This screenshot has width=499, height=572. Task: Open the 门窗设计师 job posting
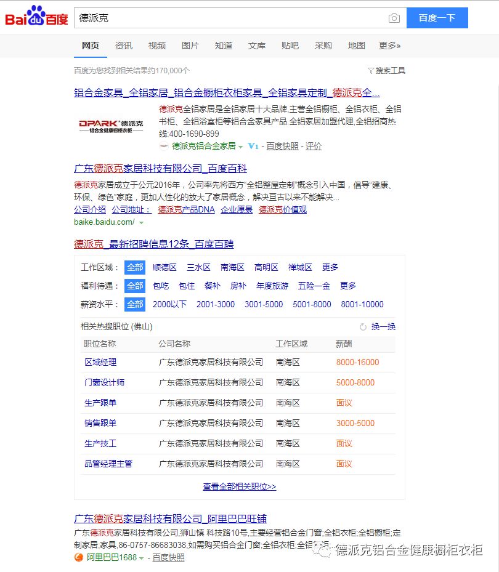104,382
